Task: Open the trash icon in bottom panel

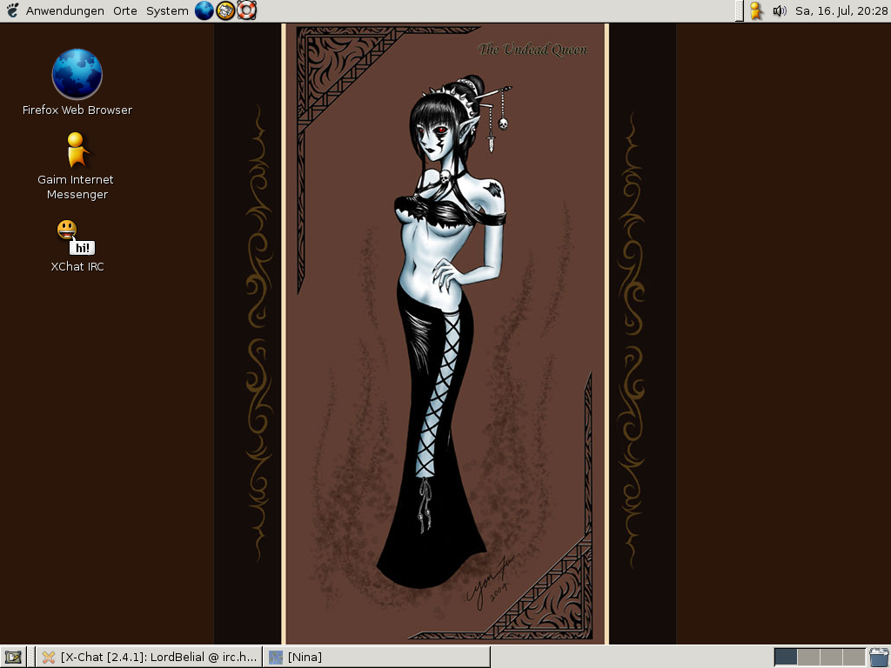Action: click(879, 657)
